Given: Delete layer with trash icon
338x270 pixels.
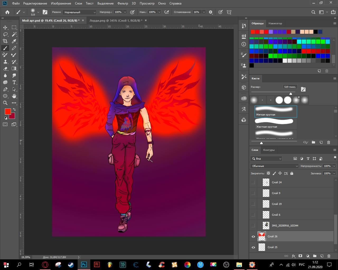Looking at the screenshot, I should click(329, 256).
